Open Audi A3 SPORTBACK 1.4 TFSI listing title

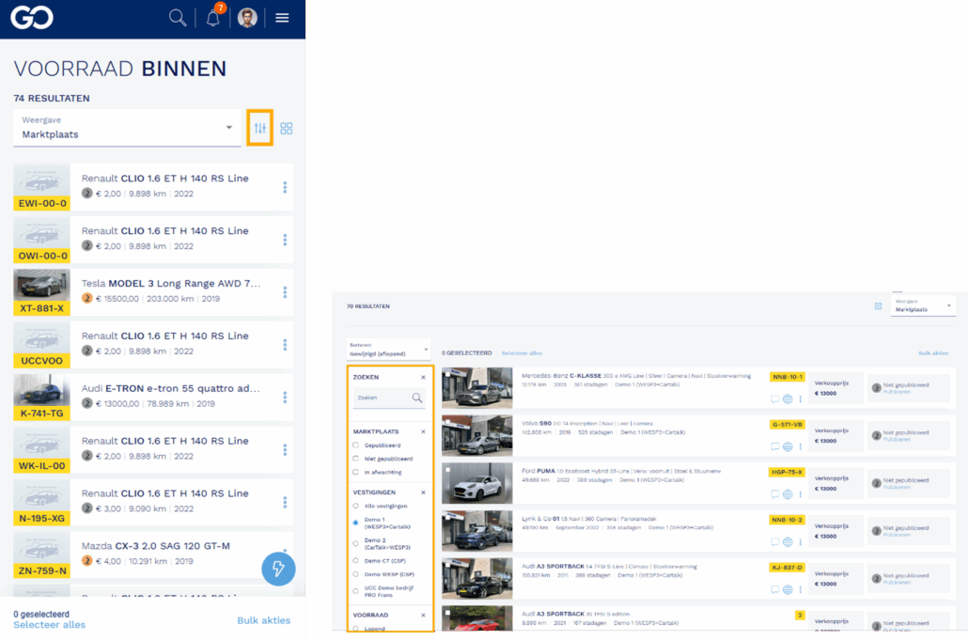point(609,567)
